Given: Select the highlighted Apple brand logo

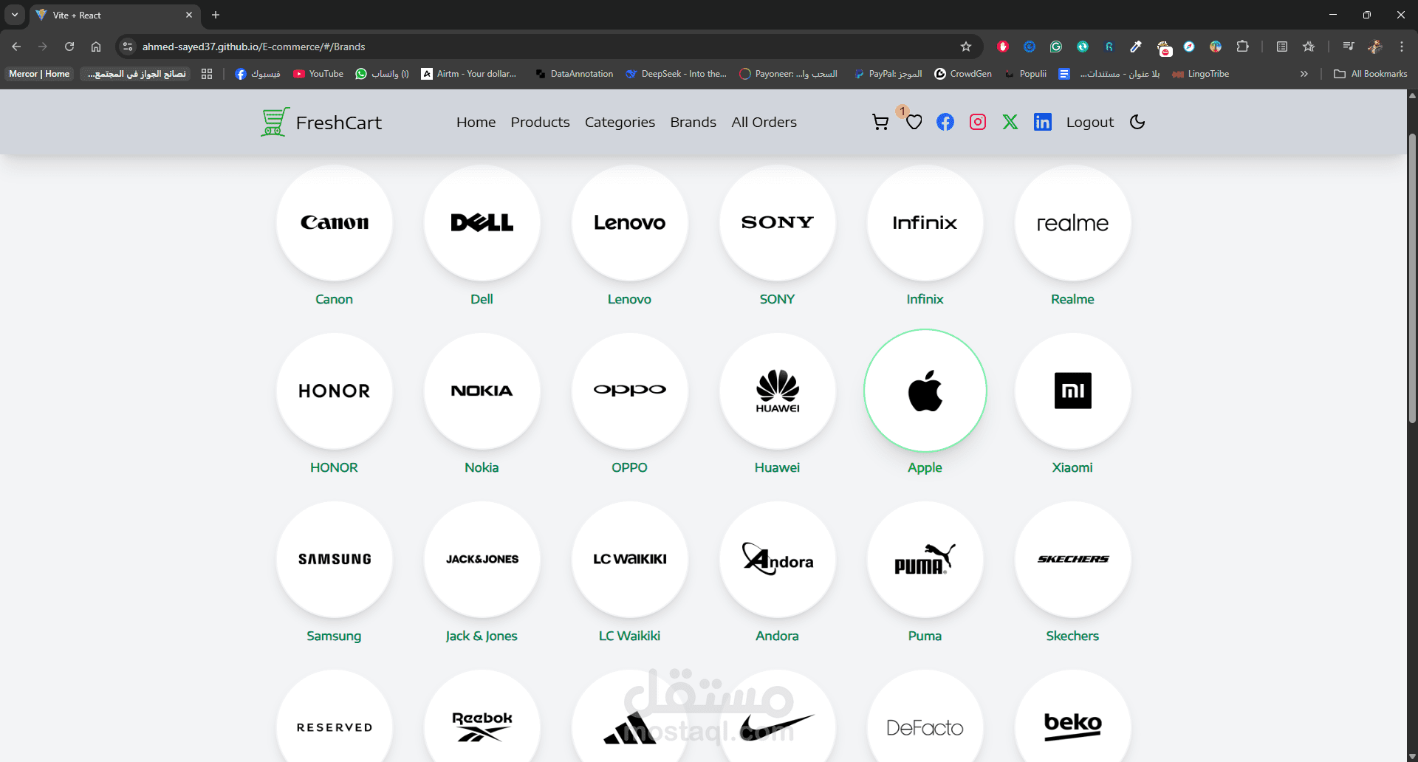Looking at the screenshot, I should [925, 391].
